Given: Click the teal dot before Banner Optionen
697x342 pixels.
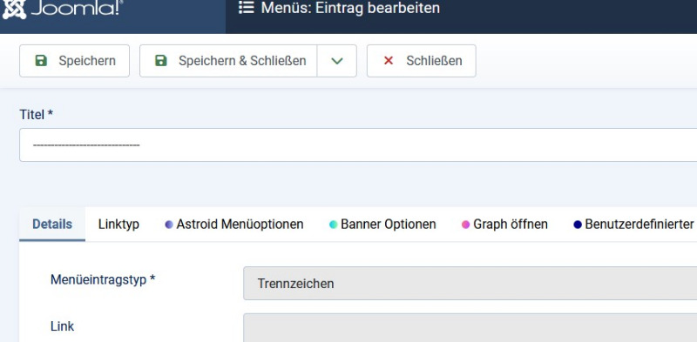Looking at the screenshot, I should tap(333, 225).
